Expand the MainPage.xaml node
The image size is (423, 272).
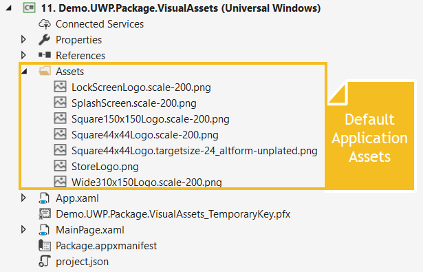[24, 229]
